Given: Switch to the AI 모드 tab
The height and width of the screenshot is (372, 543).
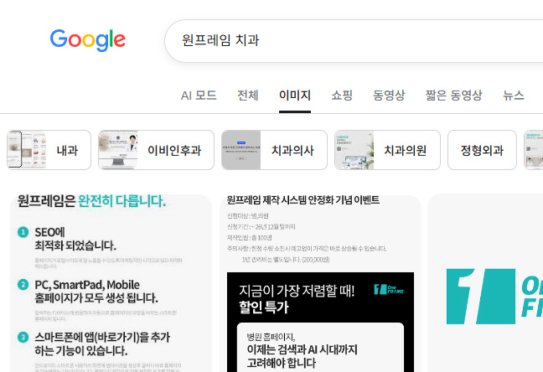Looking at the screenshot, I should pyautogui.click(x=199, y=96).
